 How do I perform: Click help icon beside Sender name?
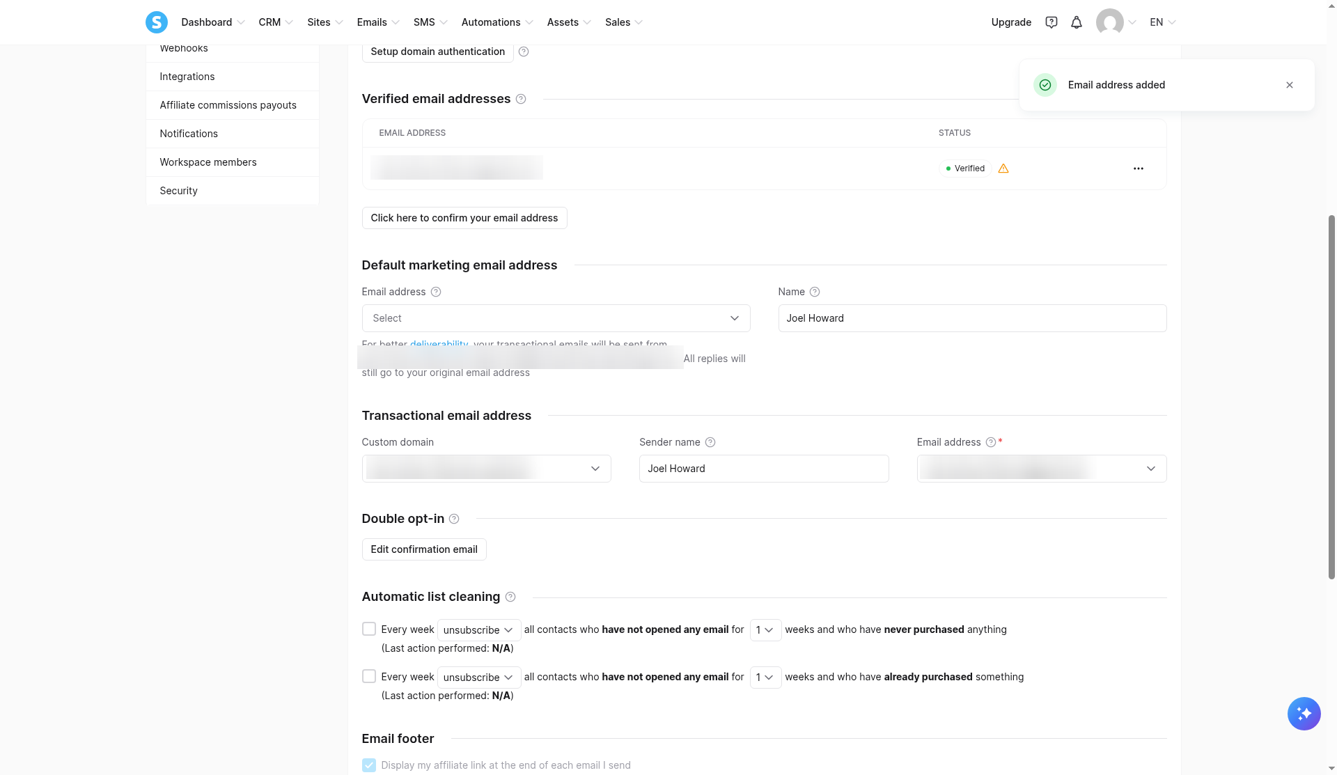coord(710,442)
